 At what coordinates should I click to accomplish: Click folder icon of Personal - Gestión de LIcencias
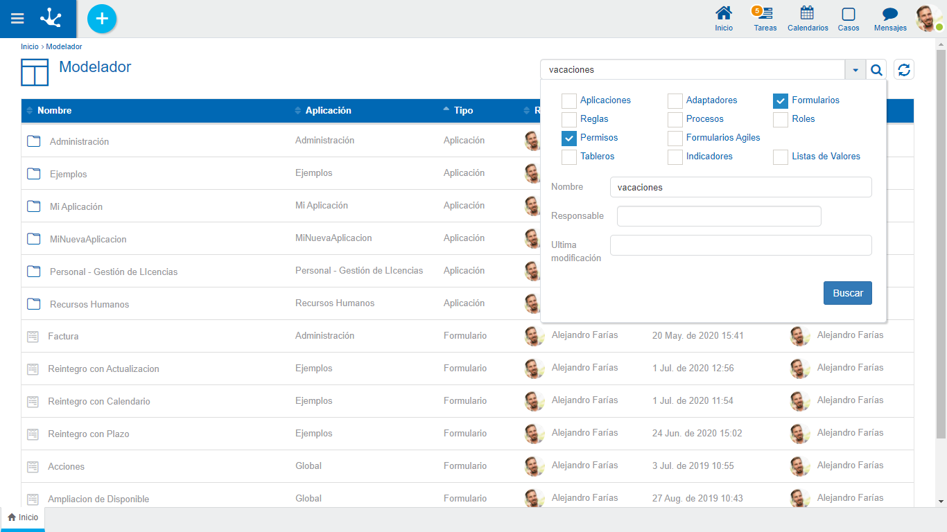point(34,272)
